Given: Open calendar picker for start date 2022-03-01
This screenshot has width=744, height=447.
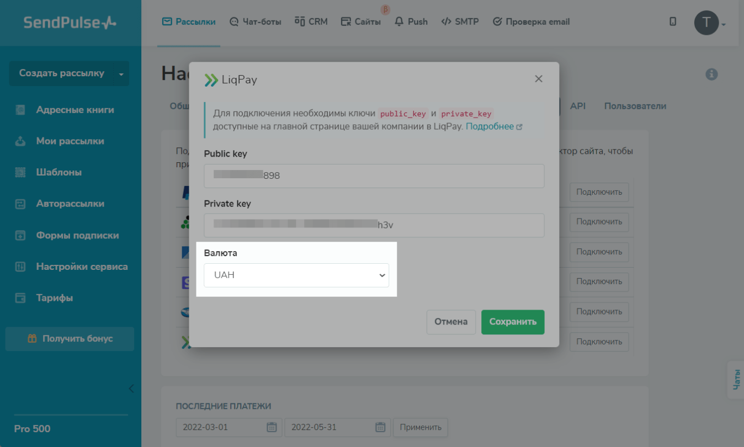Looking at the screenshot, I should (272, 427).
